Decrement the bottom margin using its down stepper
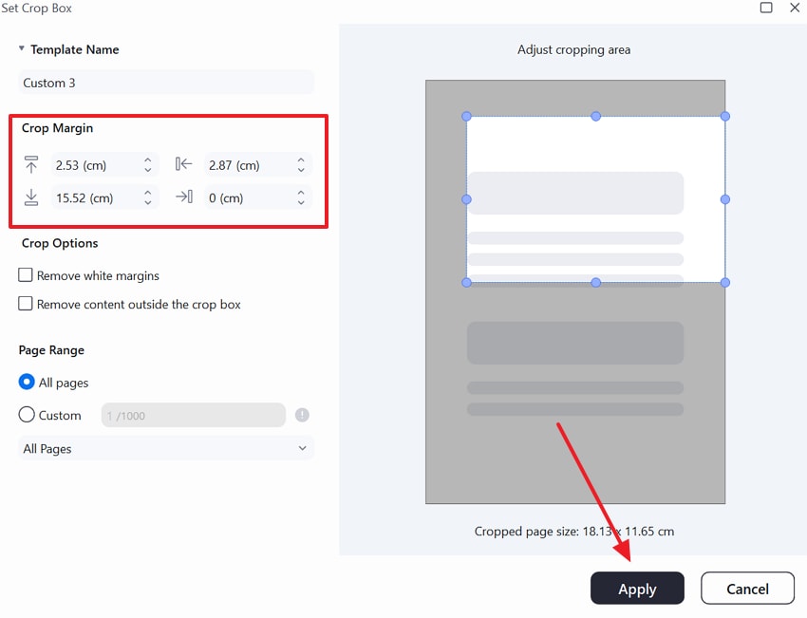807x618 pixels. tap(148, 202)
